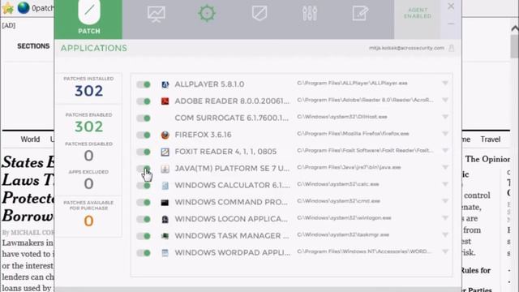Open the shield icon tab
Viewport: 519px width, 292px height.
pos(259,14)
